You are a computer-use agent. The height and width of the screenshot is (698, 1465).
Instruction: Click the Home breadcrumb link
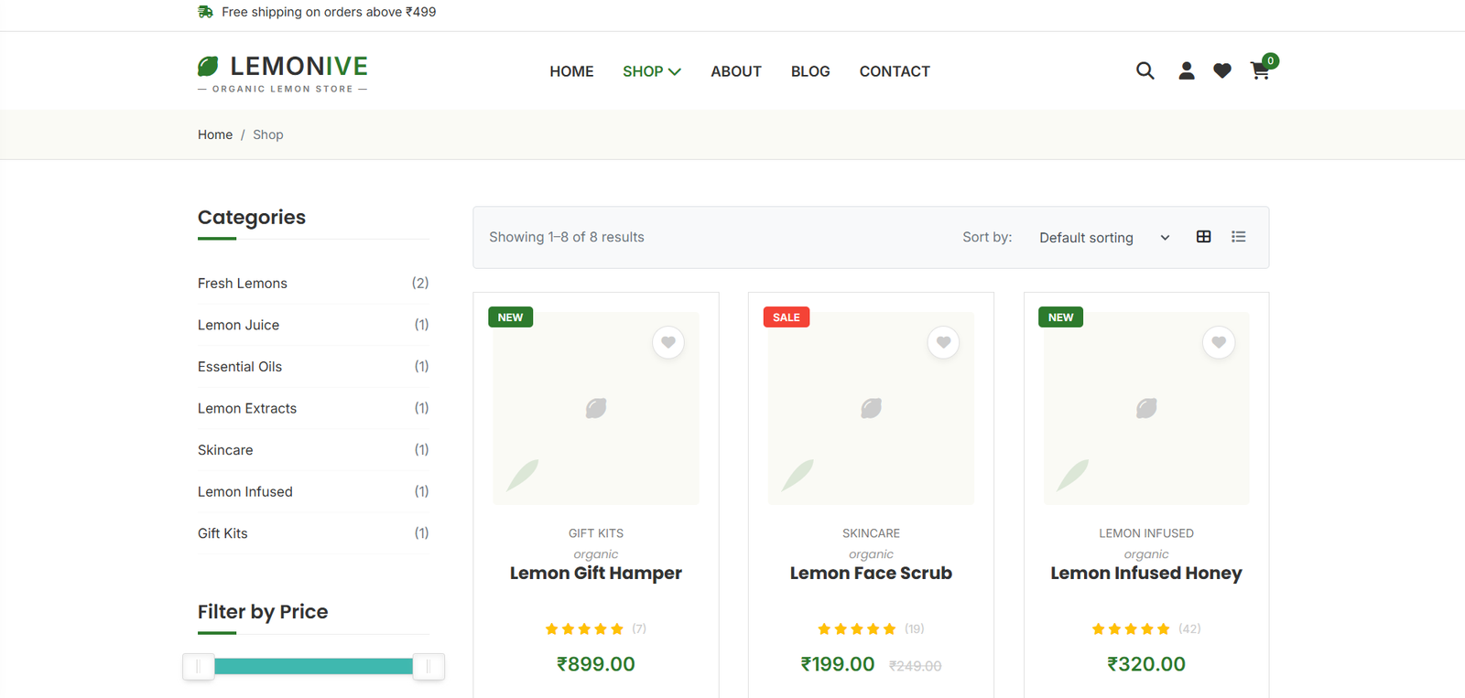coord(215,134)
